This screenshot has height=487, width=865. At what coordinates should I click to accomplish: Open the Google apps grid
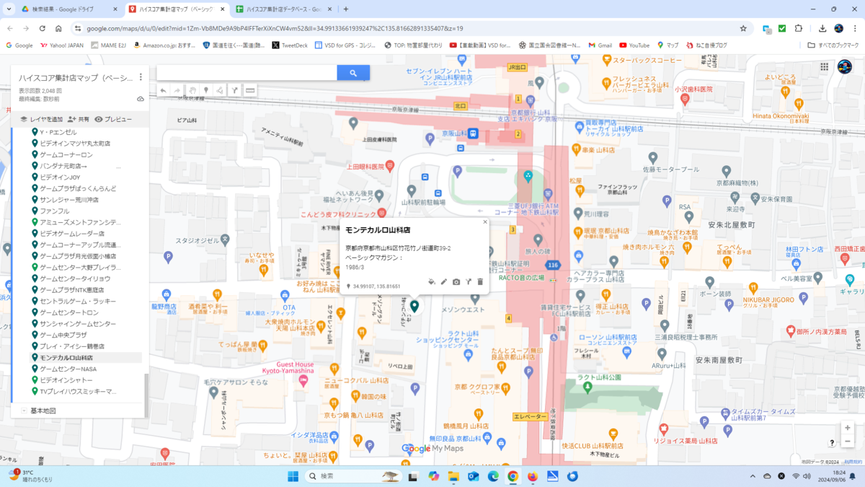825,66
